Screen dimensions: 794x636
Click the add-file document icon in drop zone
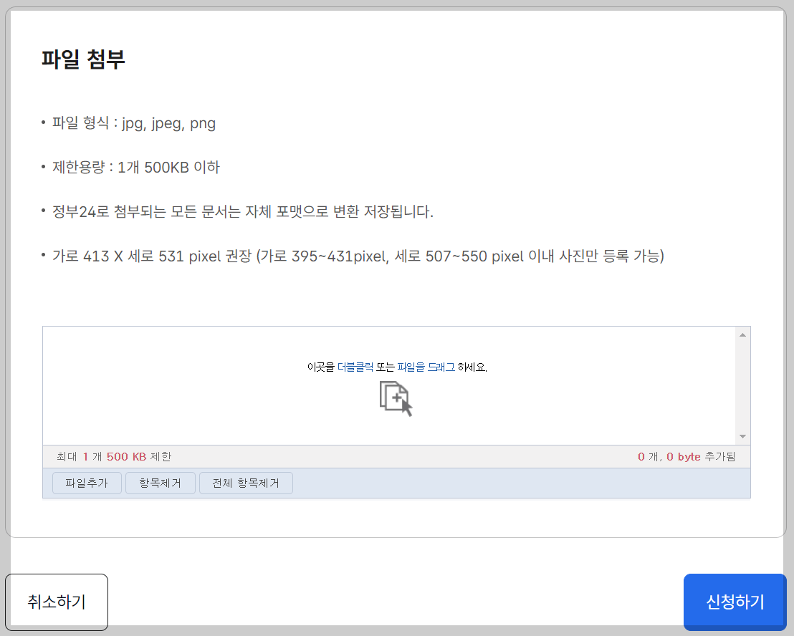[396, 399]
